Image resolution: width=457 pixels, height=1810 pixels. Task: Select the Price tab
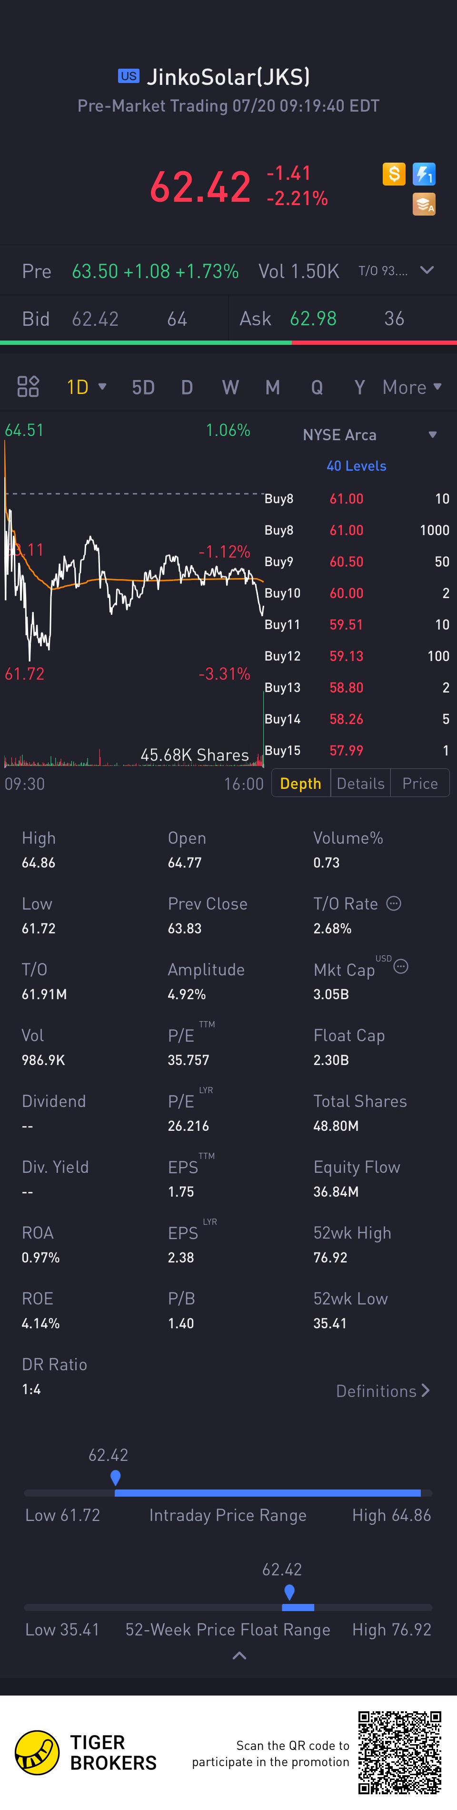(x=420, y=784)
